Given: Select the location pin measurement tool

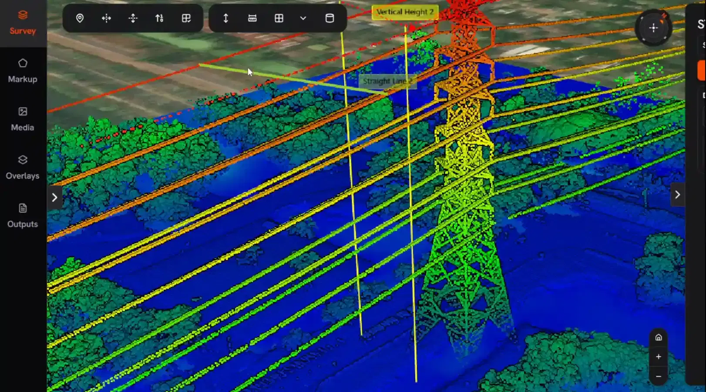Looking at the screenshot, I should coord(80,18).
